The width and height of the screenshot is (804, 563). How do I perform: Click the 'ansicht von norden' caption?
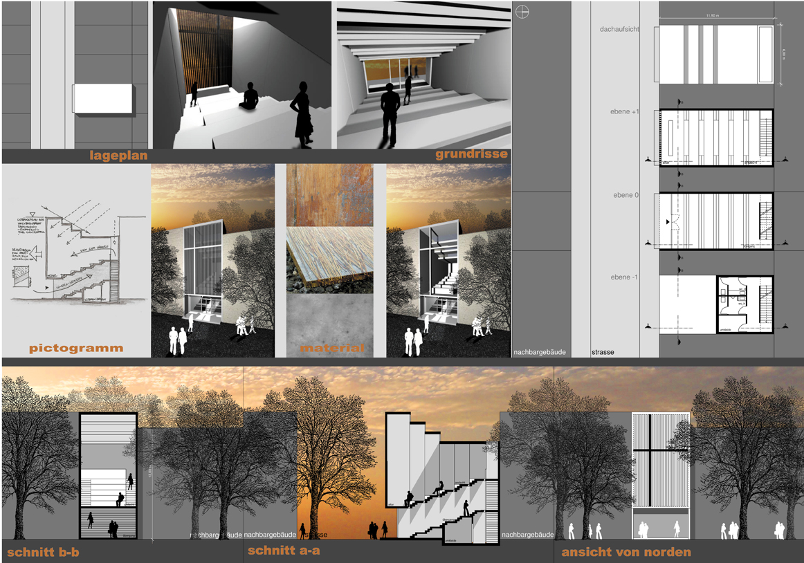(x=625, y=552)
